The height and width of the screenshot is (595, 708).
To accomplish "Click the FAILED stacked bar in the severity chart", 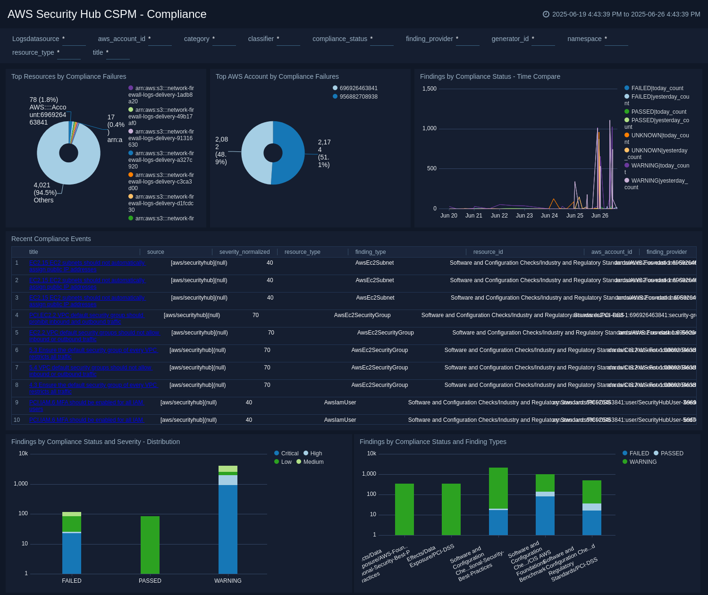I will tap(72, 543).
